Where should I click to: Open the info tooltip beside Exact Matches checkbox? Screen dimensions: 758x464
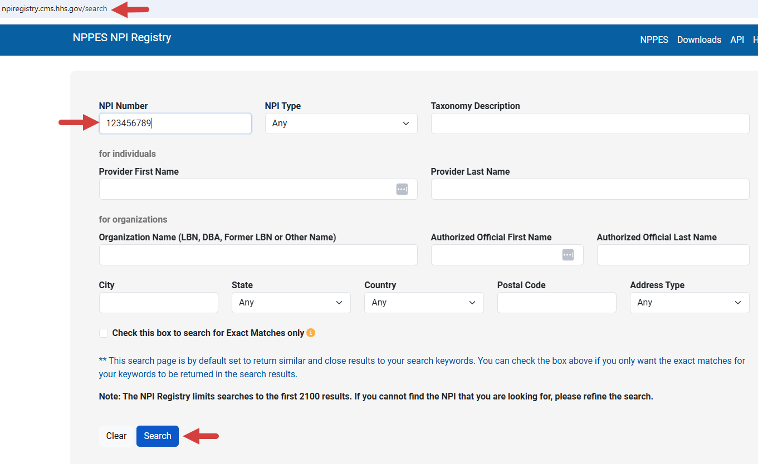[x=311, y=333]
